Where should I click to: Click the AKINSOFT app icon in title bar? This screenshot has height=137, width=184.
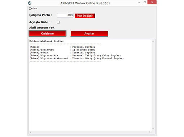coord(30,3)
